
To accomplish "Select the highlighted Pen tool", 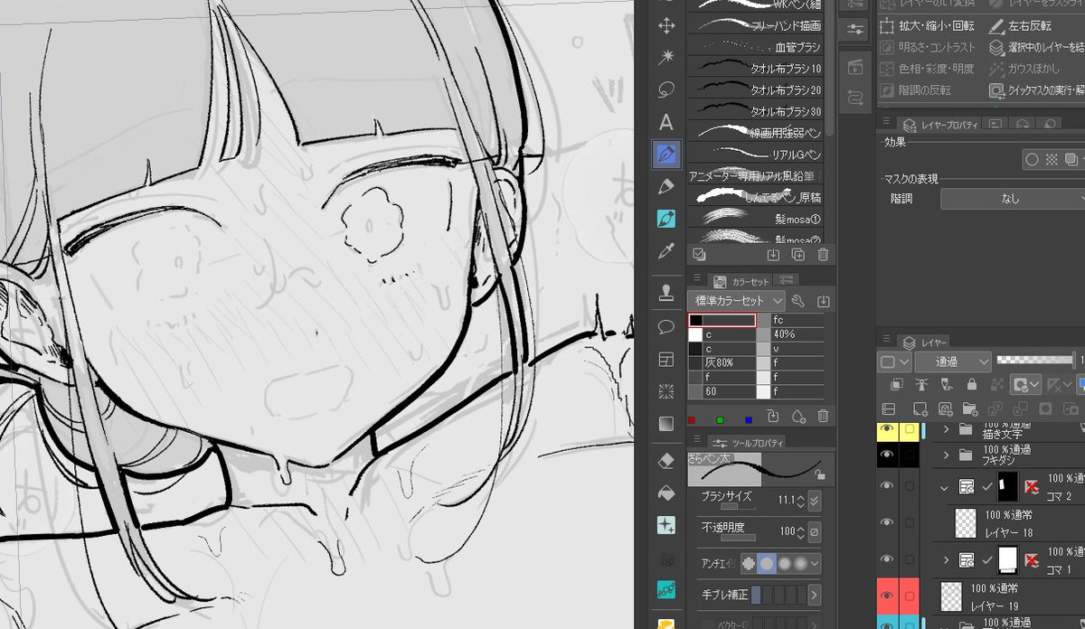I will click(666, 154).
